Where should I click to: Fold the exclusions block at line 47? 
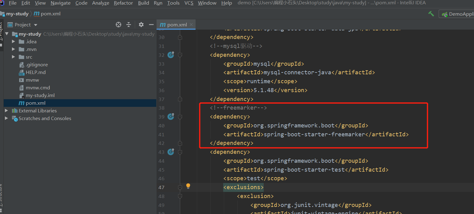click(180, 187)
